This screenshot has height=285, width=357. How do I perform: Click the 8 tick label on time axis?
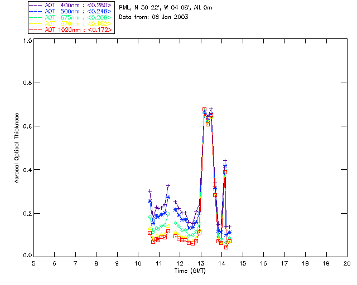(x=97, y=263)
